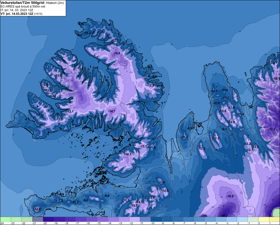Click the -14.7 temperature value on the map

coord(112,111)
